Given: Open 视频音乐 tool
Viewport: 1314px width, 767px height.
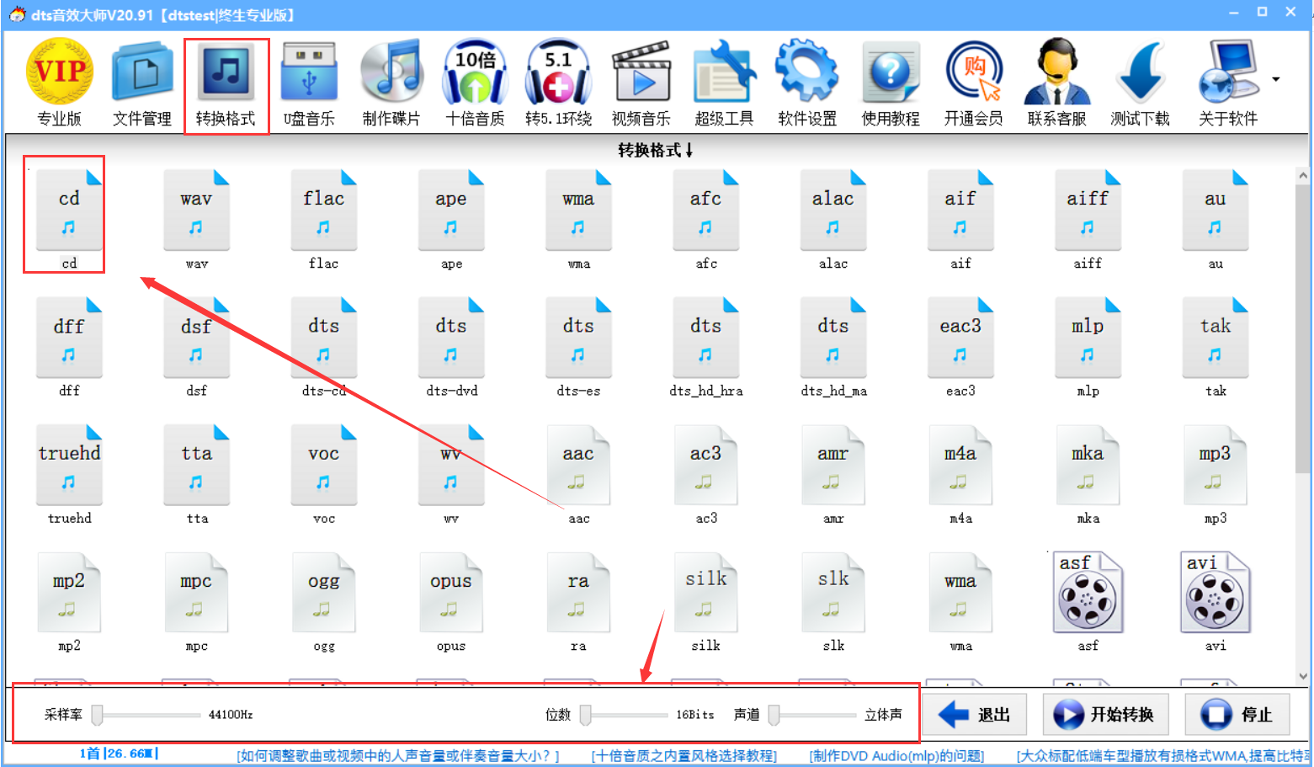Looking at the screenshot, I should [x=641, y=83].
